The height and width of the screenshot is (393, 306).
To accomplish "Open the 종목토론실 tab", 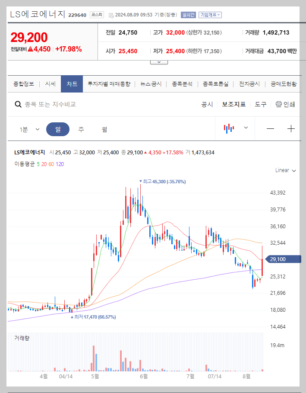I will coord(215,84).
